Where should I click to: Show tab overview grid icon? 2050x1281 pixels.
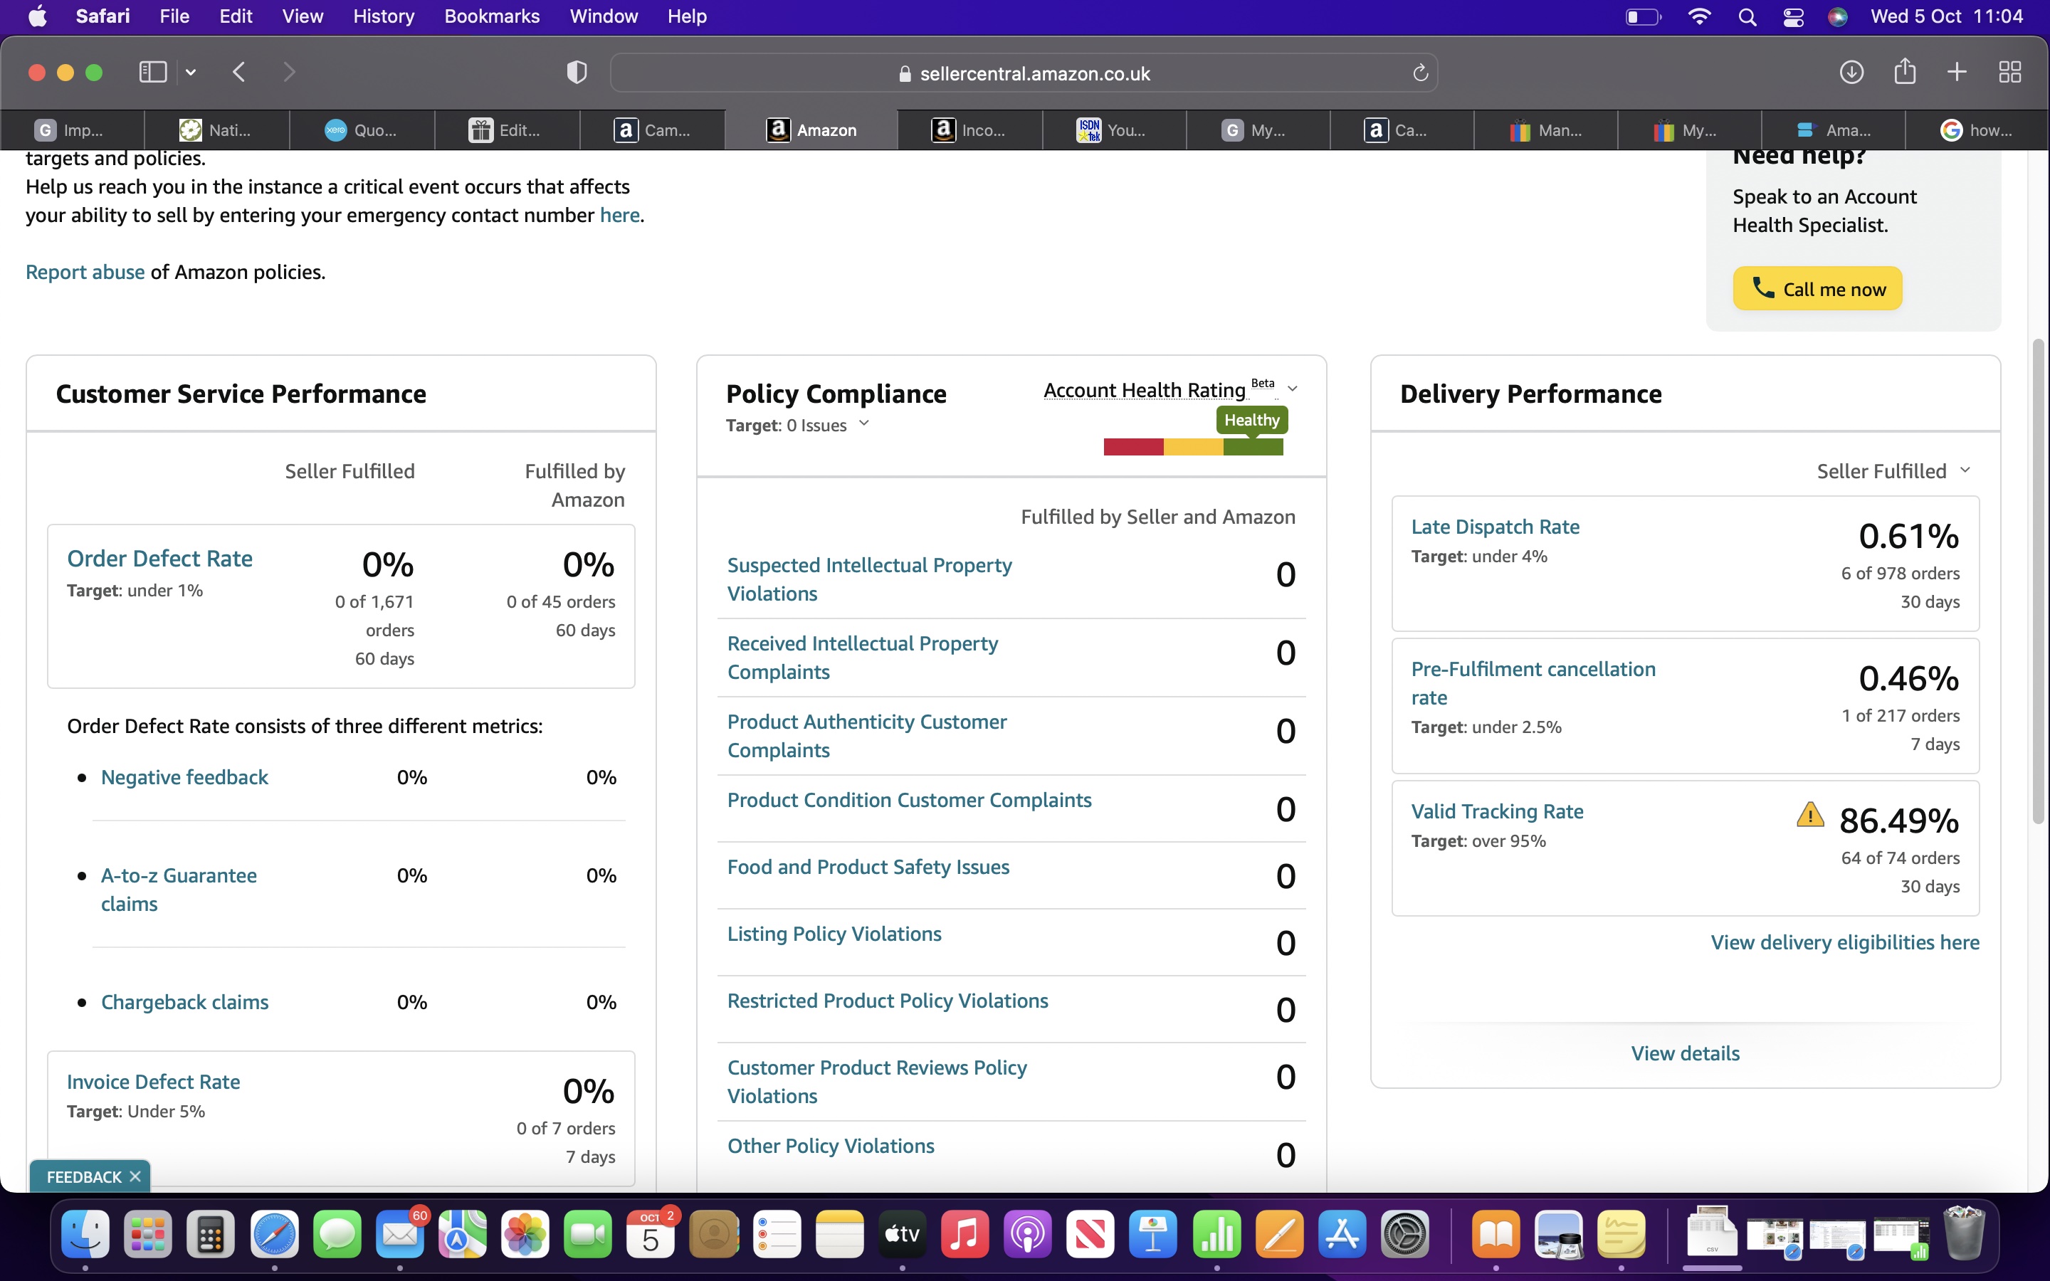[x=2009, y=72]
